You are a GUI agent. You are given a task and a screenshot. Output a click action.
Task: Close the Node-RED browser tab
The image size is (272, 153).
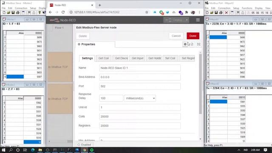(x=92, y=5)
